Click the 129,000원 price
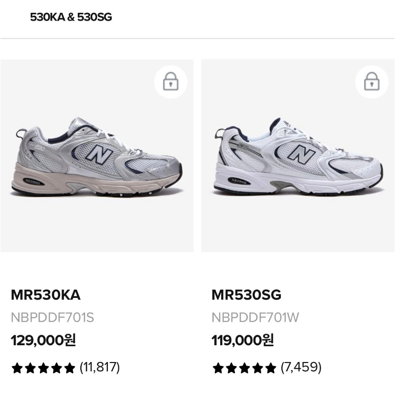This screenshot has width=400, height=395. [x=43, y=340]
